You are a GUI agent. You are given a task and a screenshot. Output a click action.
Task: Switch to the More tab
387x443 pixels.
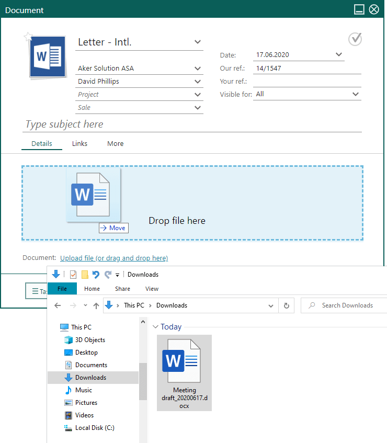point(115,143)
